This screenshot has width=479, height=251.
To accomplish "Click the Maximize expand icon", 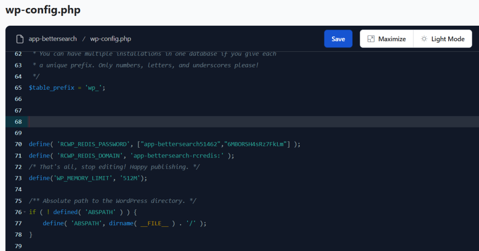I will pyautogui.click(x=371, y=39).
